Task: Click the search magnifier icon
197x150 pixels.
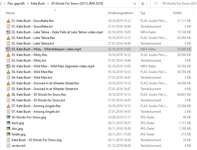Action: tap(156, 4)
